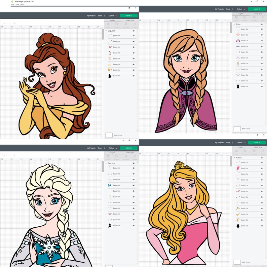Hide the Svg_elsa group with eye icon
The image size is (267, 267).
134,163
